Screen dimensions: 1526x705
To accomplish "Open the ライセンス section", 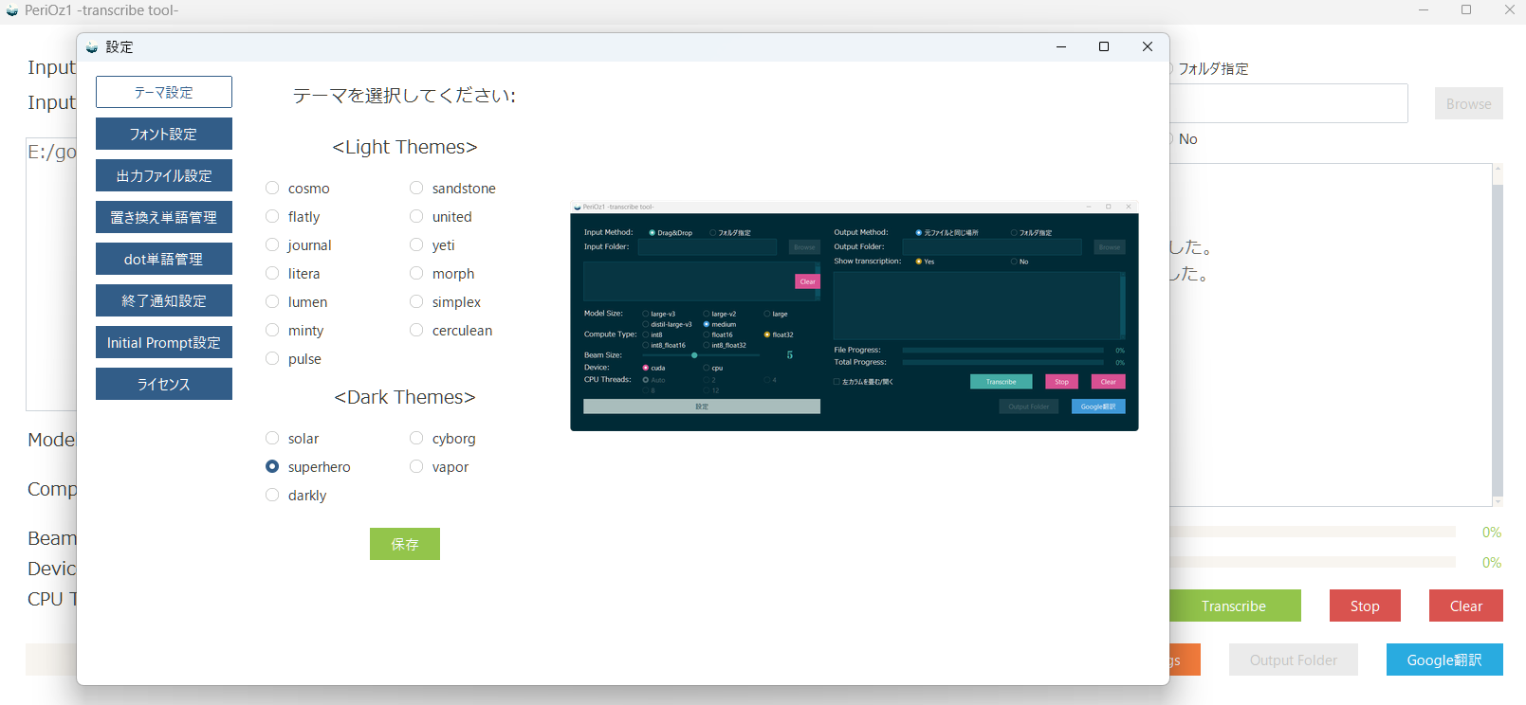I will (163, 384).
